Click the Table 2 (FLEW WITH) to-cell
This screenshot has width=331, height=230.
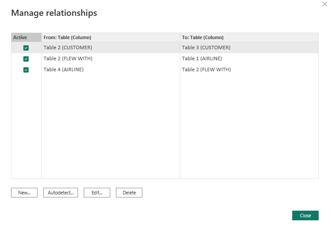point(206,69)
